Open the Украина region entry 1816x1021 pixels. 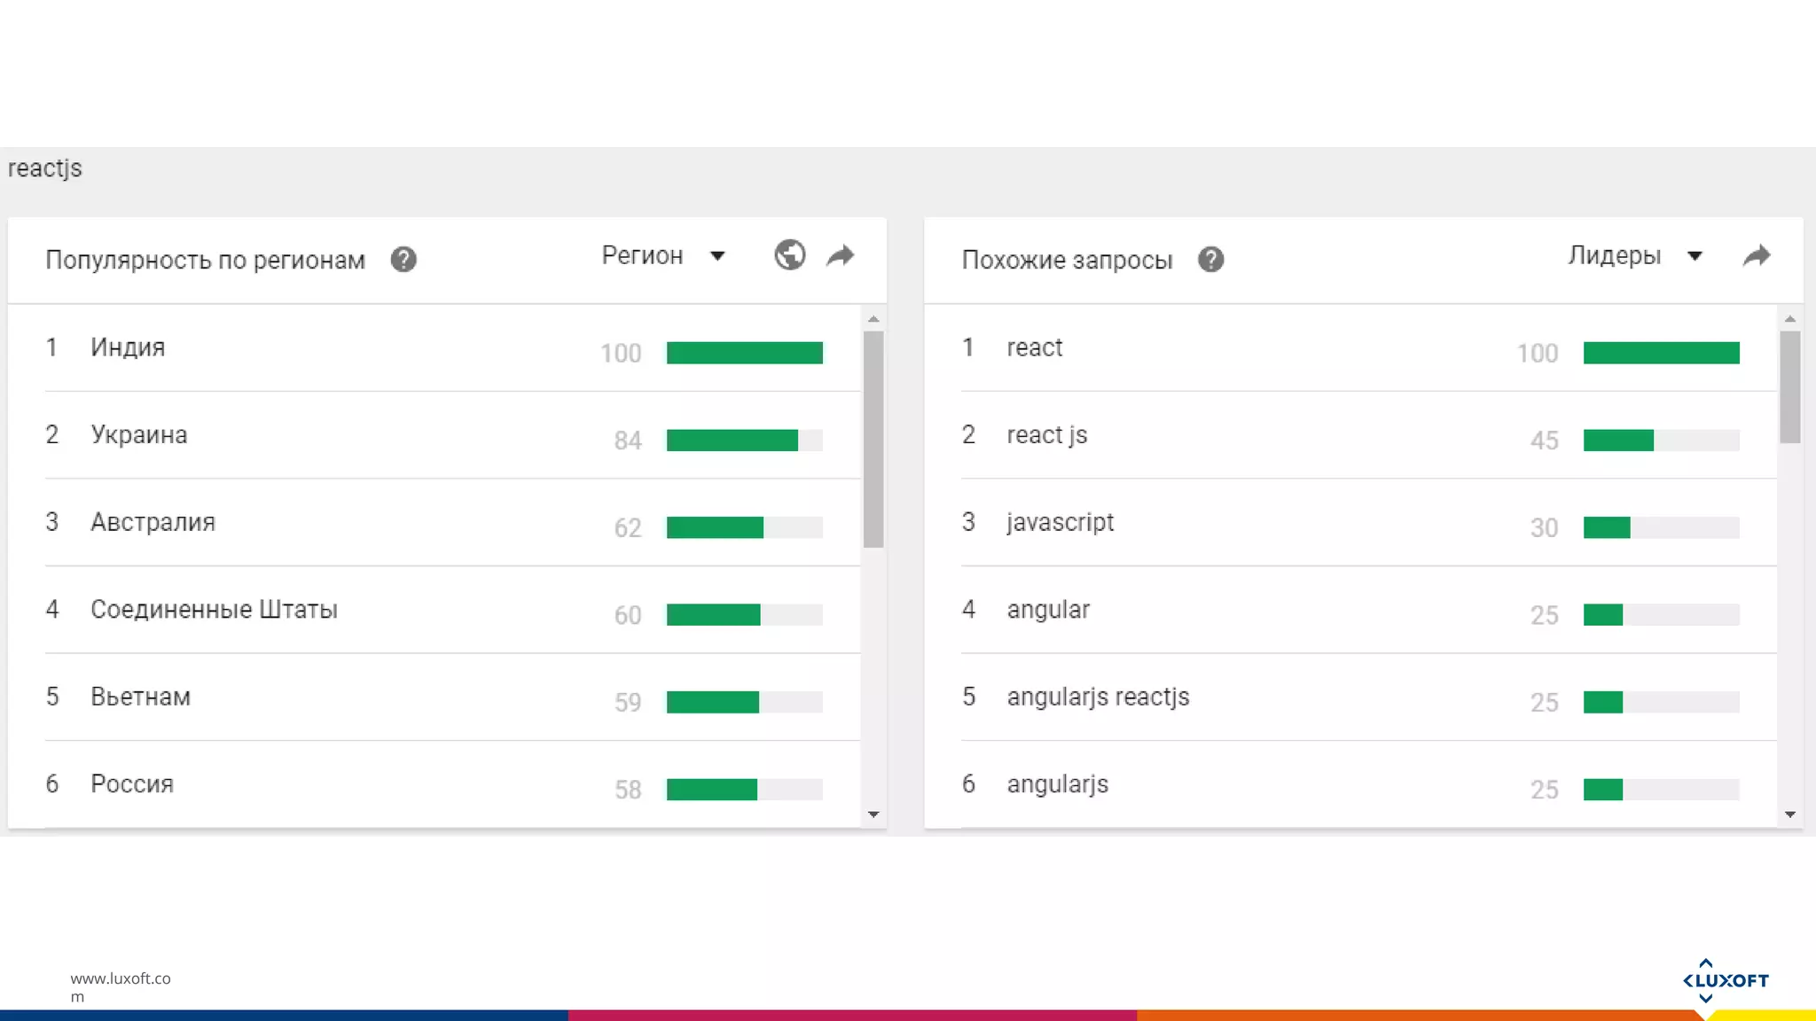pos(139,435)
